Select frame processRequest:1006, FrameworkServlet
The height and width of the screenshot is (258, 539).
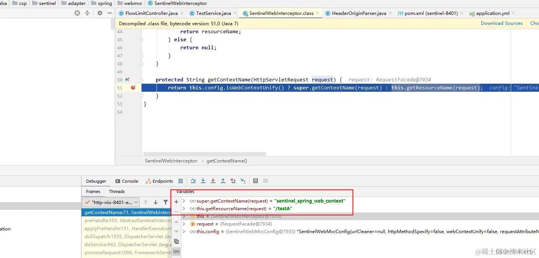pyautogui.click(x=127, y=253)
